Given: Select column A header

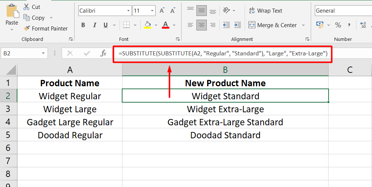Looking at the screenshot, I should [x=70, y=70].
